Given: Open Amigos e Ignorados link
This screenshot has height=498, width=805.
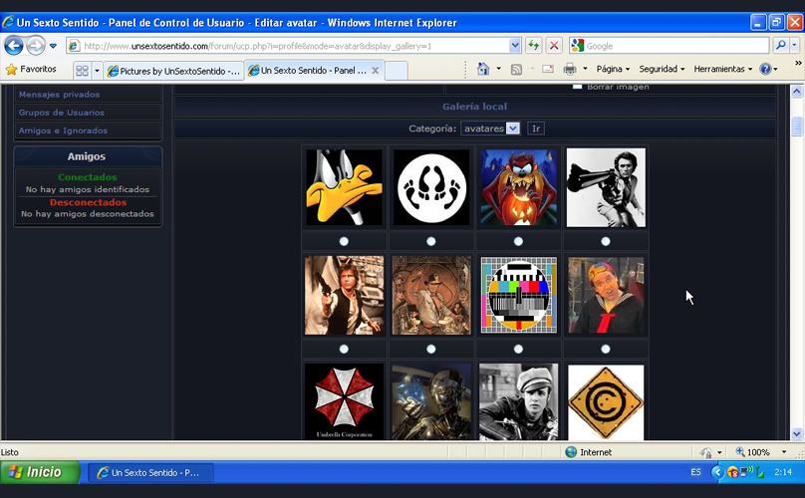Looking at the screenshot, I should (x=63, y=130).
